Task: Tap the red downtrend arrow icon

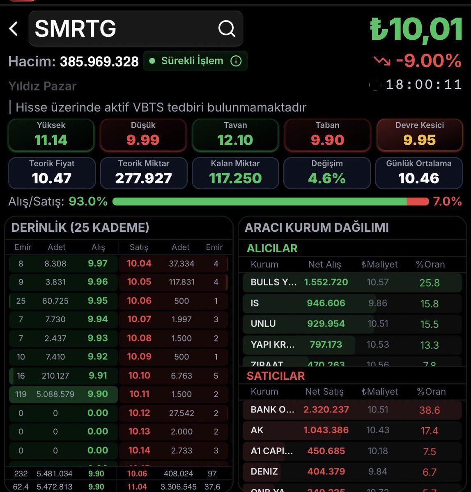Action: (x=382, y=61)
